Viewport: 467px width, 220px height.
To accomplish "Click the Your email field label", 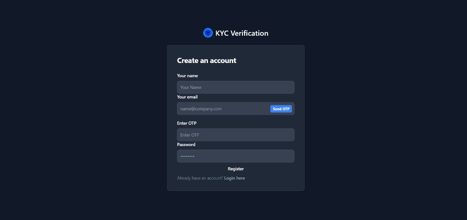I will (187, 97).
